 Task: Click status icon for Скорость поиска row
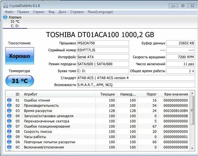[x=9, y=131]
